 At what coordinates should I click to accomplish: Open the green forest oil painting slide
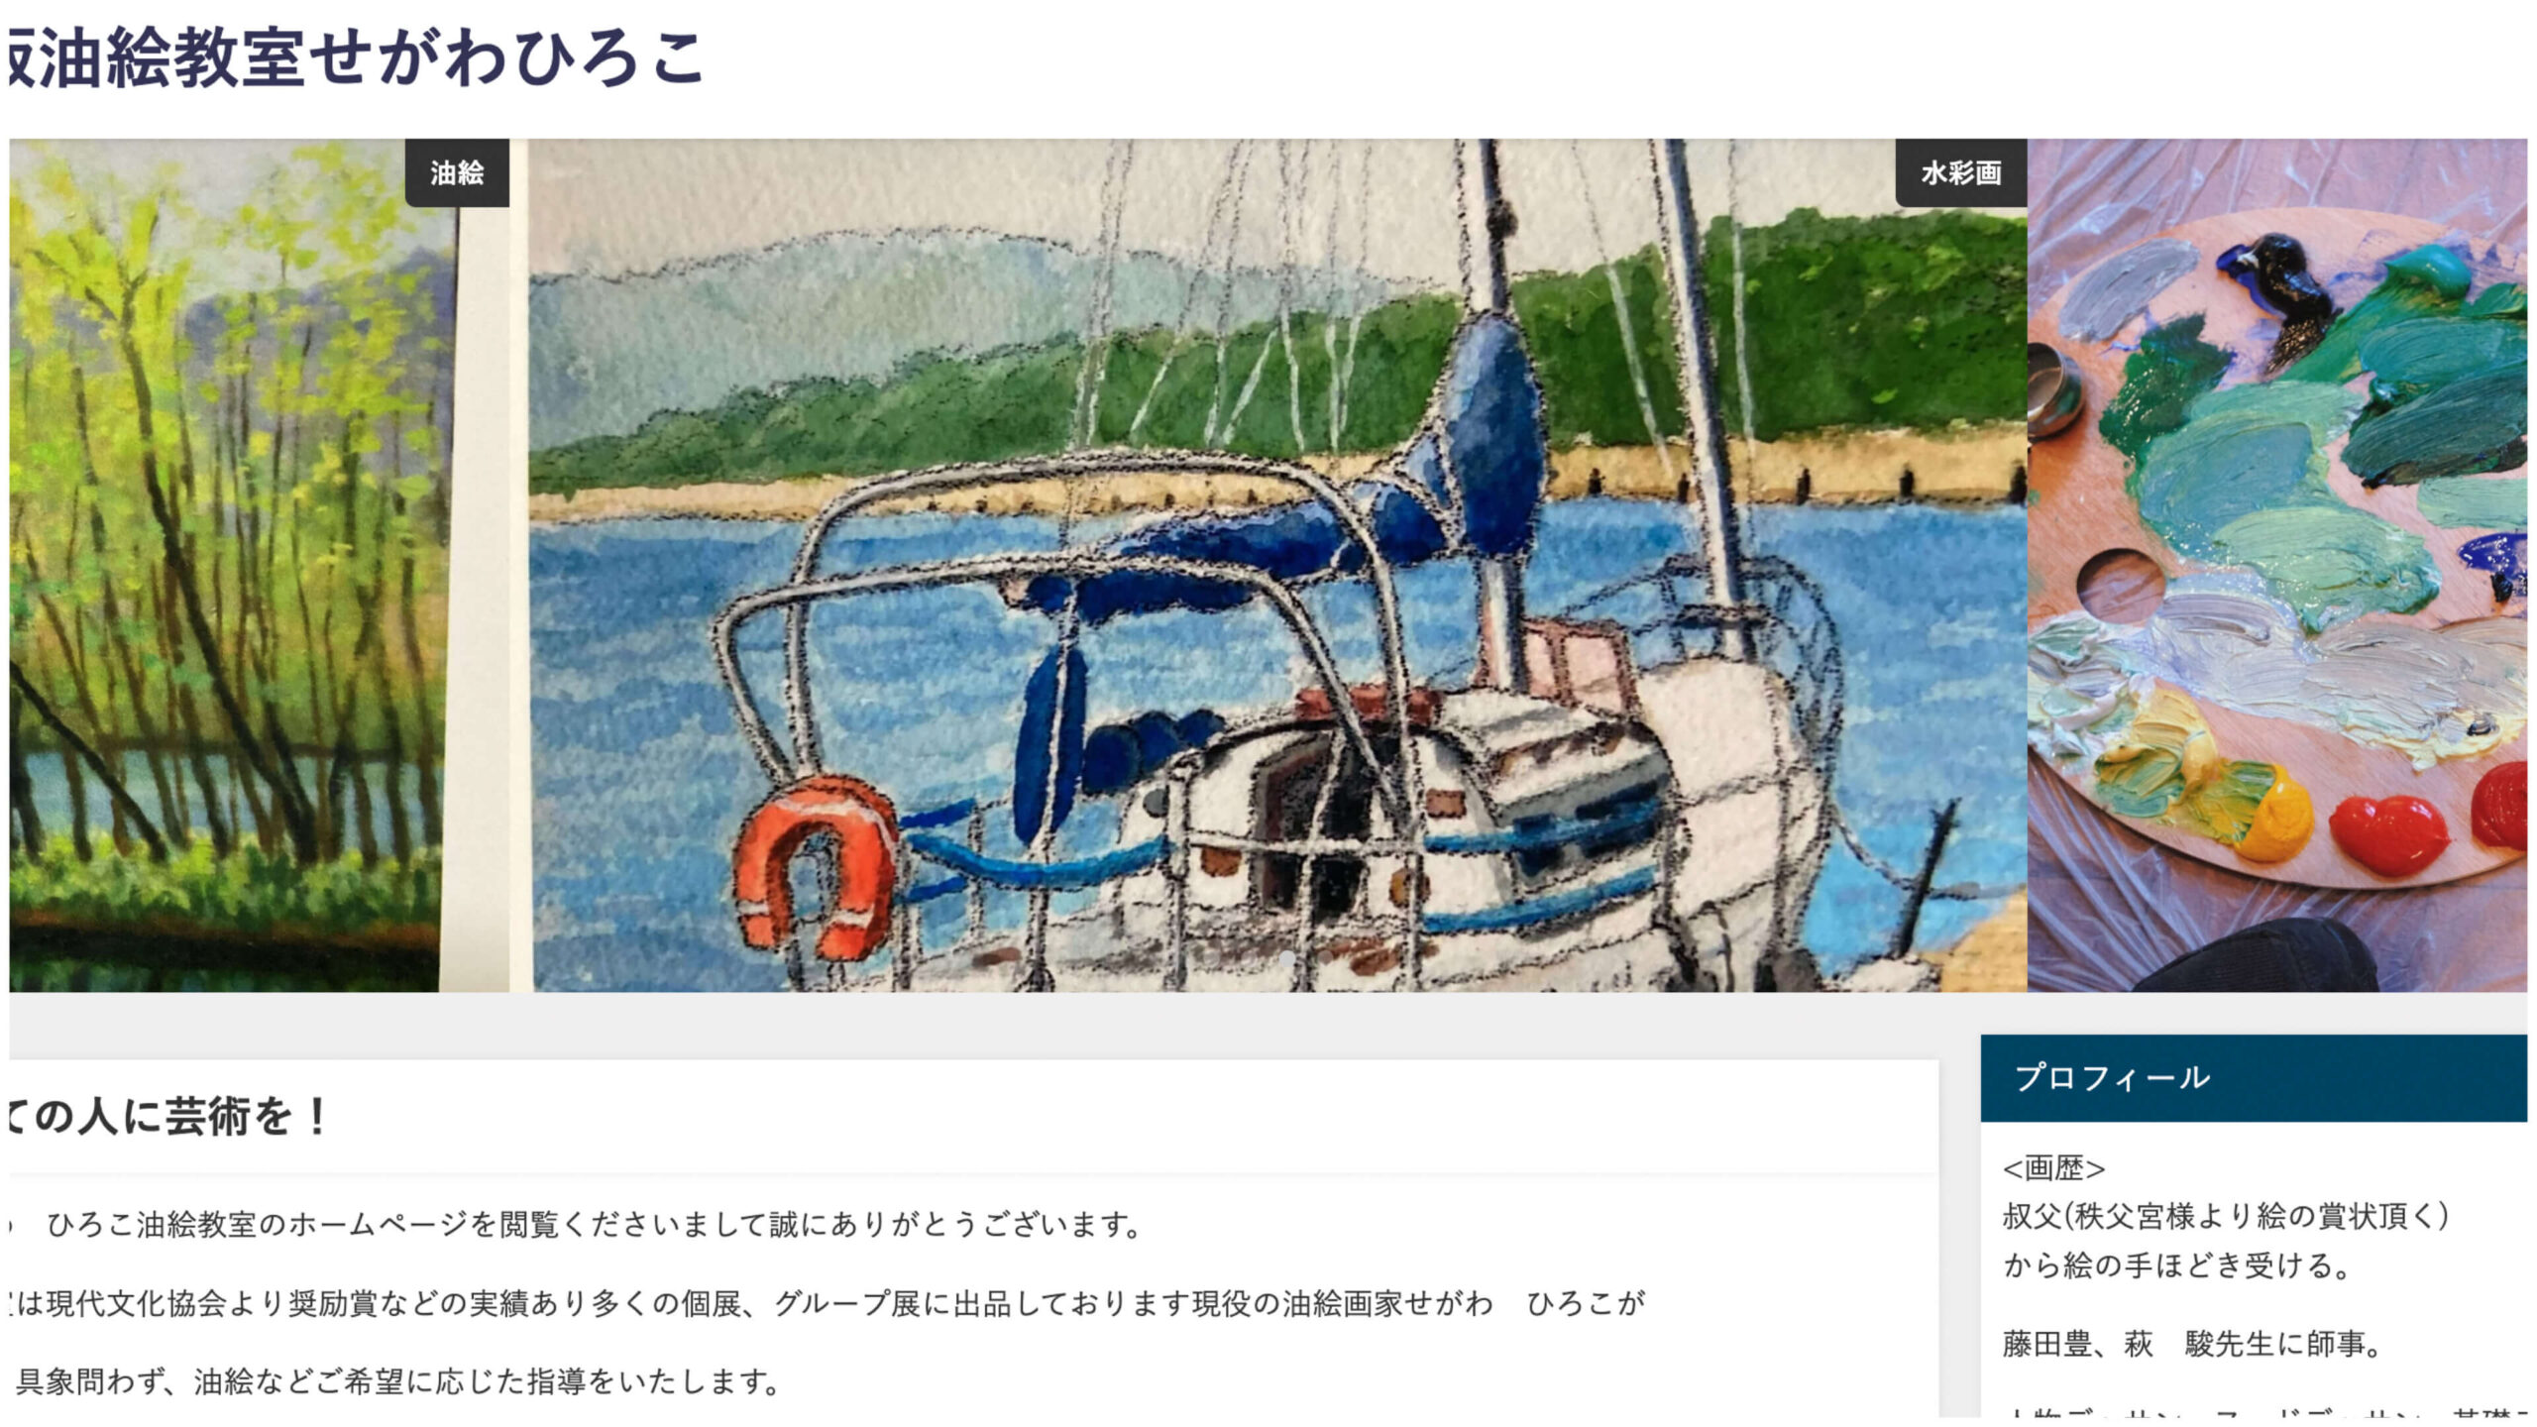tap(259, 565)
